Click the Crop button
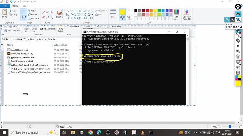243x136 pixels. coord(32,11)
